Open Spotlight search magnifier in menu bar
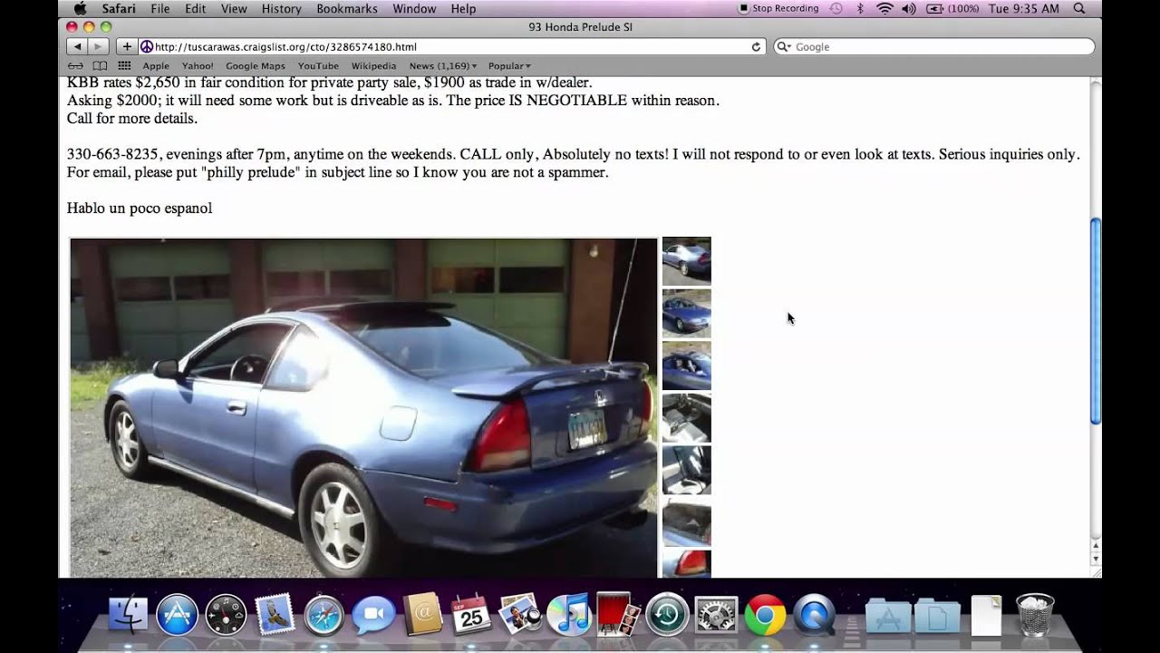The image size is (1160, 653). 1078,8
